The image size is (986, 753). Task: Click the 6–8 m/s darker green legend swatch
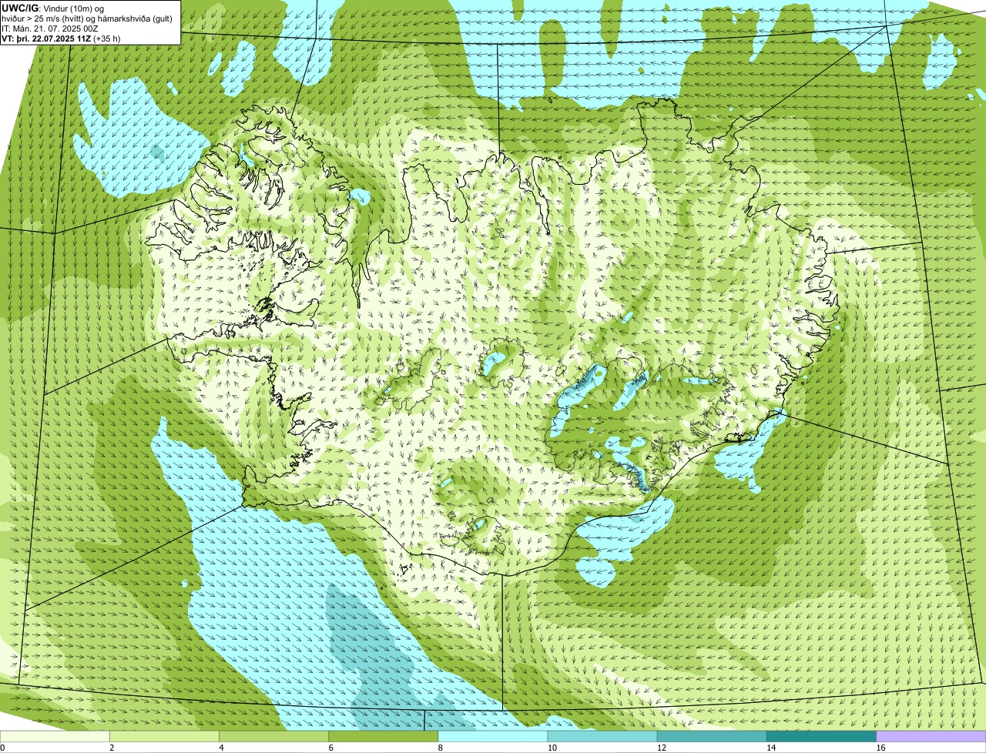point(384,736)
